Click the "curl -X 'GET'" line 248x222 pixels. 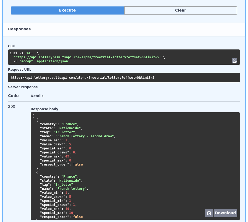[x=24, y=53]
